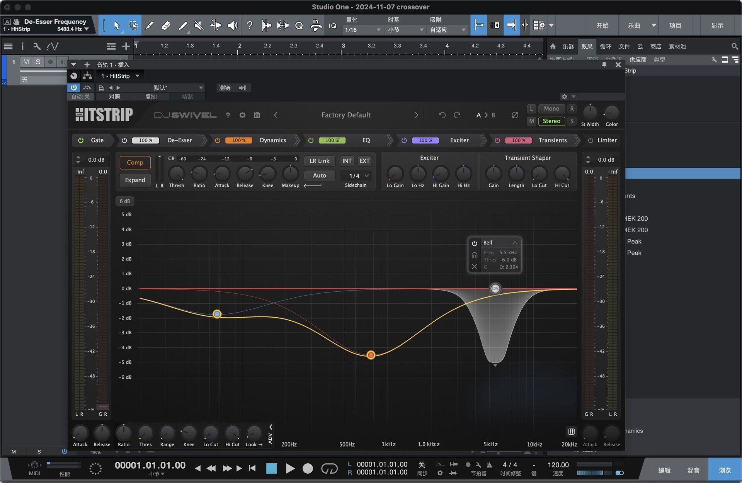Open HitStrip plugin settings gear

[242, 115]
